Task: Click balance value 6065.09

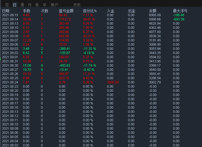Action: (x=155, y=15)
